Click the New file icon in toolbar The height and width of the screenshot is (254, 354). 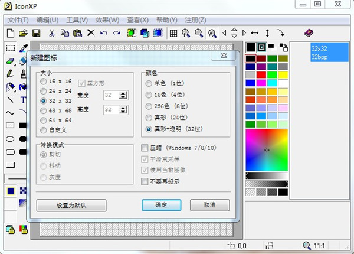11,33
